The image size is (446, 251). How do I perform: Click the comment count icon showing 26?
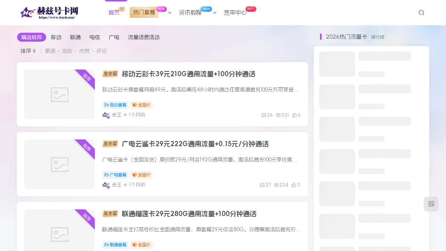point(264,115)
